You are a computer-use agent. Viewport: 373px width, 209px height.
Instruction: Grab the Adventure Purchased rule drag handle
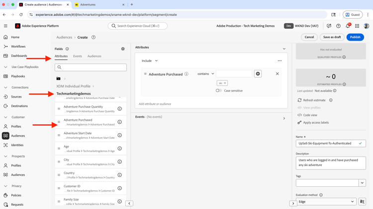click(x=145, y=74)
